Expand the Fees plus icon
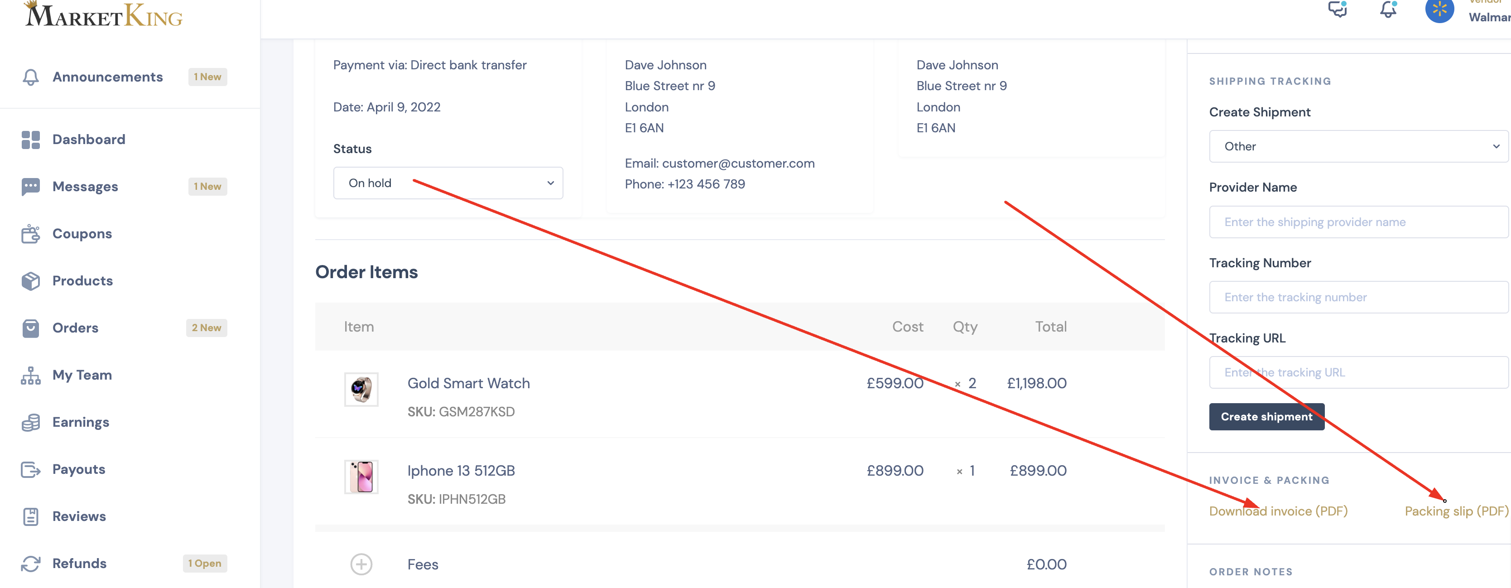This screenshot has height=588, width=1511. coord(361,564)
